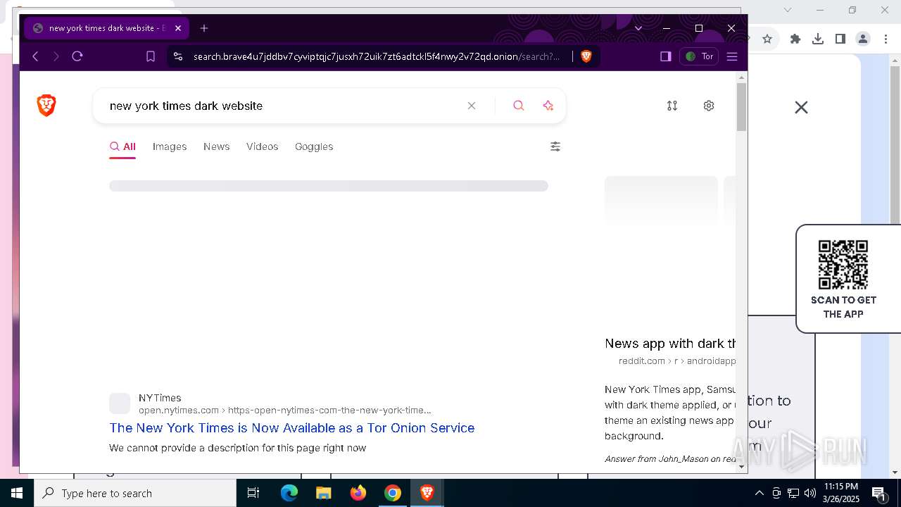Click open.nytimes.com result URL text
Viewport: 901px width, 507px height.
(285, 410)
